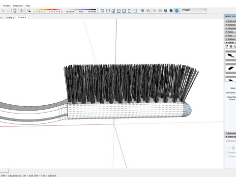The width and height of the screenshot is (236, 177).
Task: Toggle the Show/Hide Shadows icon
Action: click(29, 11)
